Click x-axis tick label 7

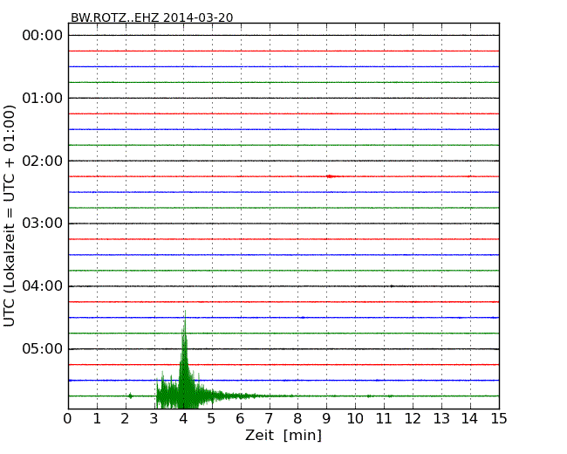[269, 419]
